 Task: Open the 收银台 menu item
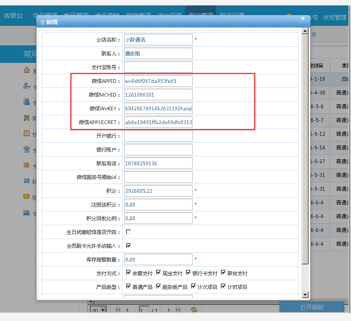pyautogui.click(x=14, y=16)
